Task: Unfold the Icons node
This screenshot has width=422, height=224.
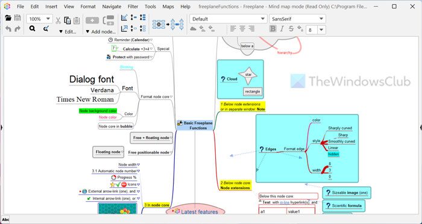Action: (138, 185)
